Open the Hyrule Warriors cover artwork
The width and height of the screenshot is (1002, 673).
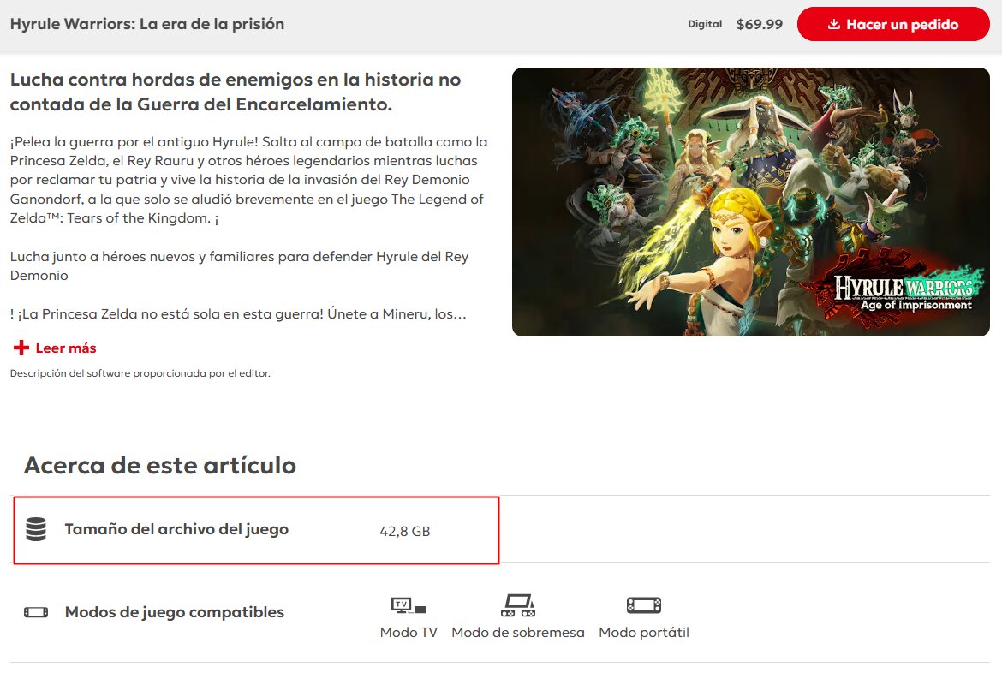click(x=750, y=202)
